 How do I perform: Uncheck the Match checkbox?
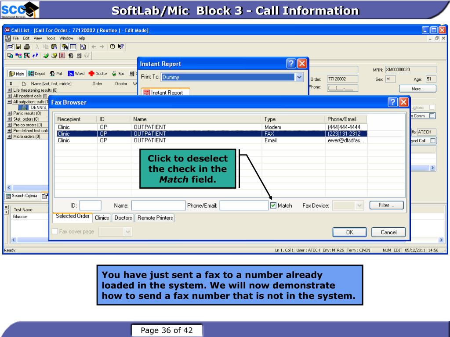click(x=273, y=205)
